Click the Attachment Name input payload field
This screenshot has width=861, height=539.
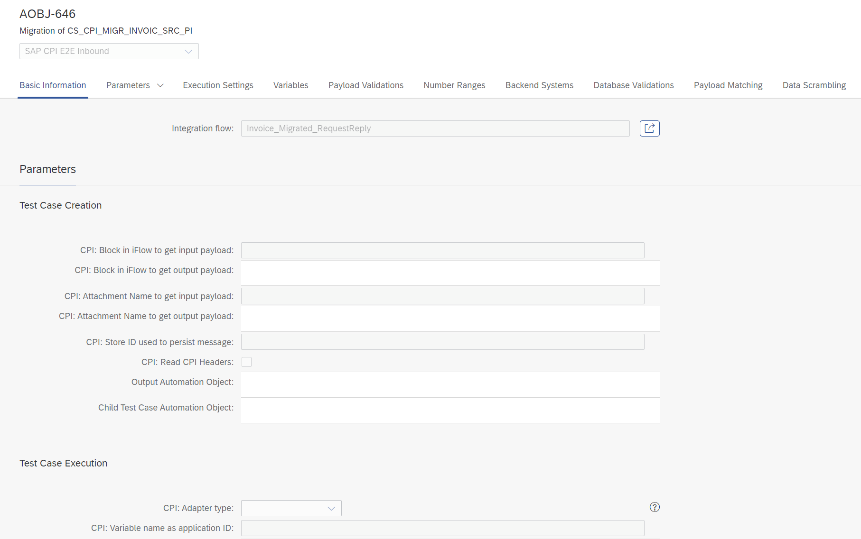pos(442,296)
